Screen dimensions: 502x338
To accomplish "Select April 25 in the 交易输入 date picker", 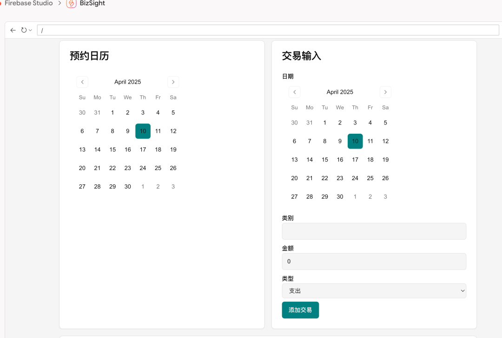I will [370, 178].
